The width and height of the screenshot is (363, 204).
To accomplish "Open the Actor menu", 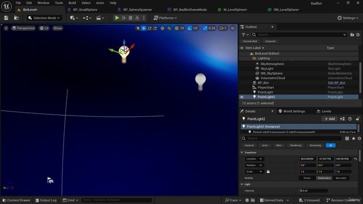I will (x=100, y=3).
